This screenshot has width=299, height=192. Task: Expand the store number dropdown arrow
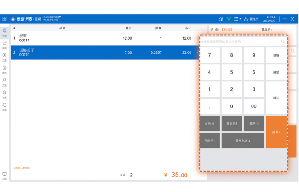click(60, 17)
